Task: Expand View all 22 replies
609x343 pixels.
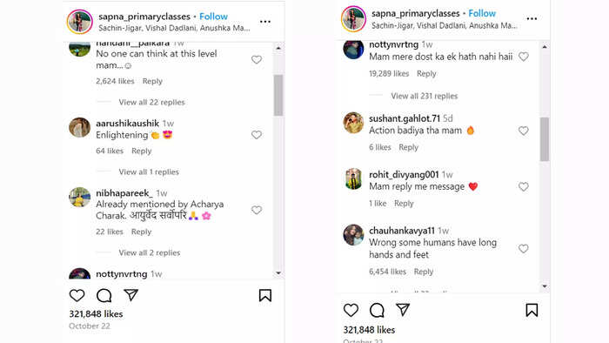Action: [x=151, y=102]
